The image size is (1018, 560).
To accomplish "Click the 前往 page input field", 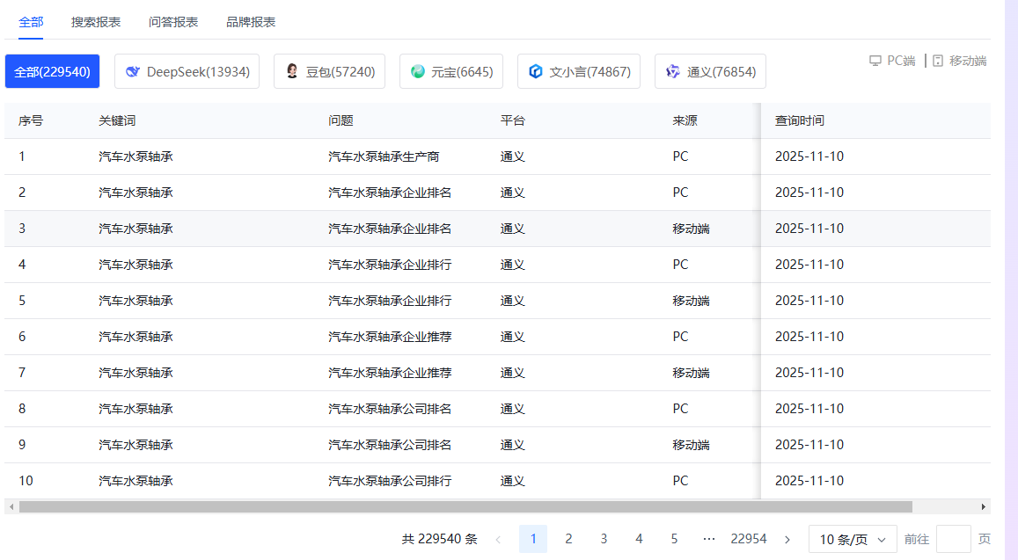I will click(x=953, y=539).
